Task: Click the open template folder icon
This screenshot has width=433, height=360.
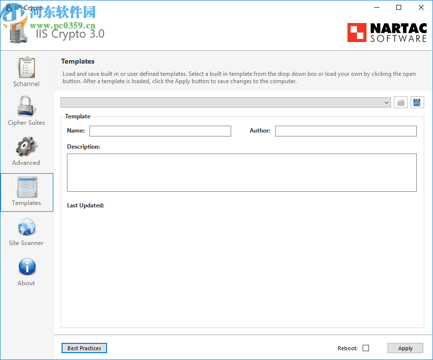Action: click(x=400, y=102)
